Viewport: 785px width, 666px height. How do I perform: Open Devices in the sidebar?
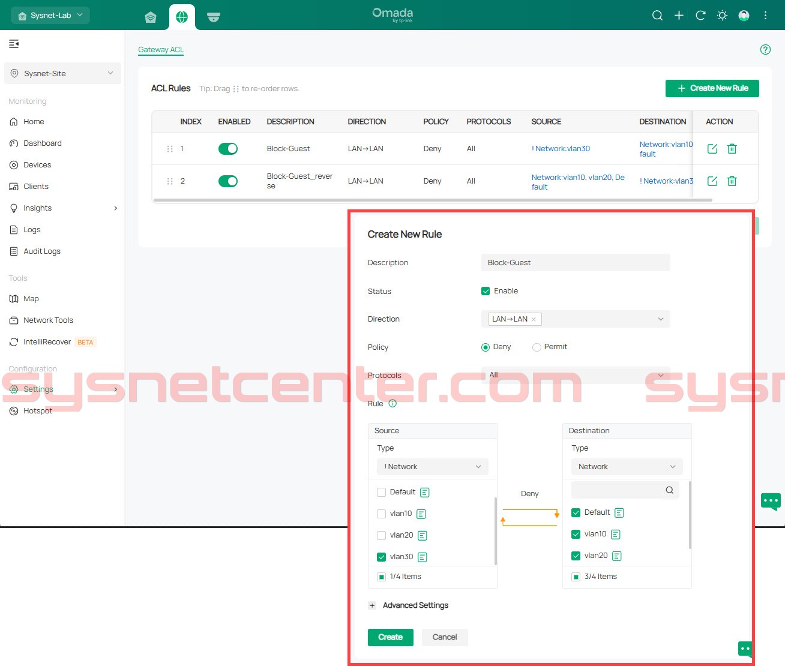[x=37, y=165]
